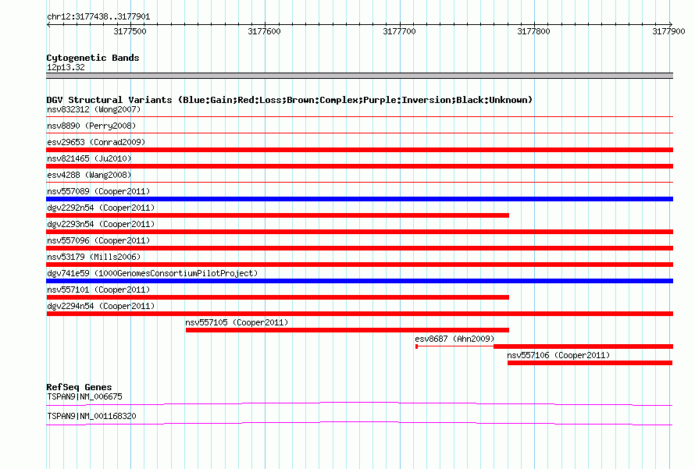Click nsv557105 (Cooper2011) label
Image resolution: width=695 pixels, height=469 pixels.
[237, 322]
